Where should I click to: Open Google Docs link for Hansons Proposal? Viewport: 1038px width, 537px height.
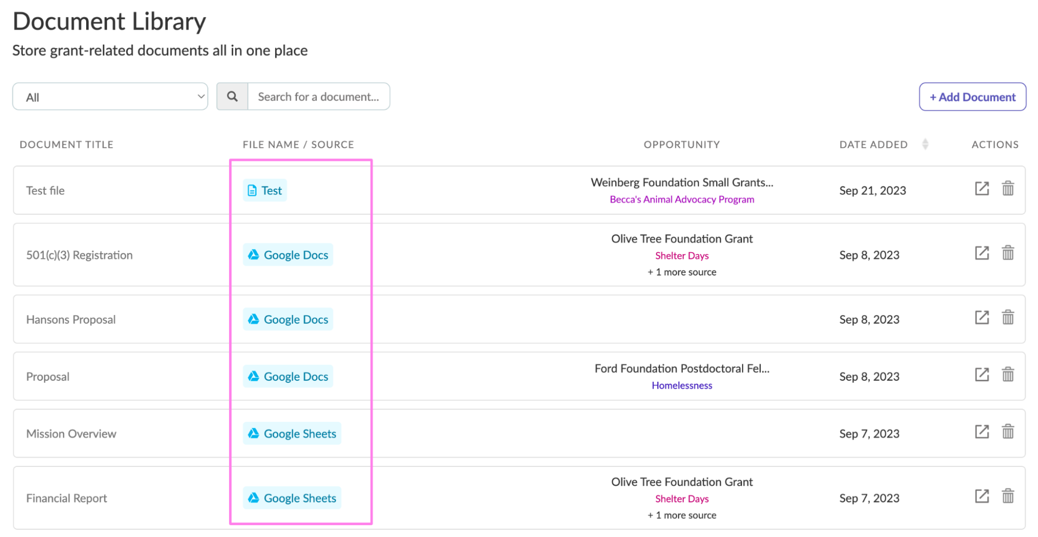pos(288,320)
